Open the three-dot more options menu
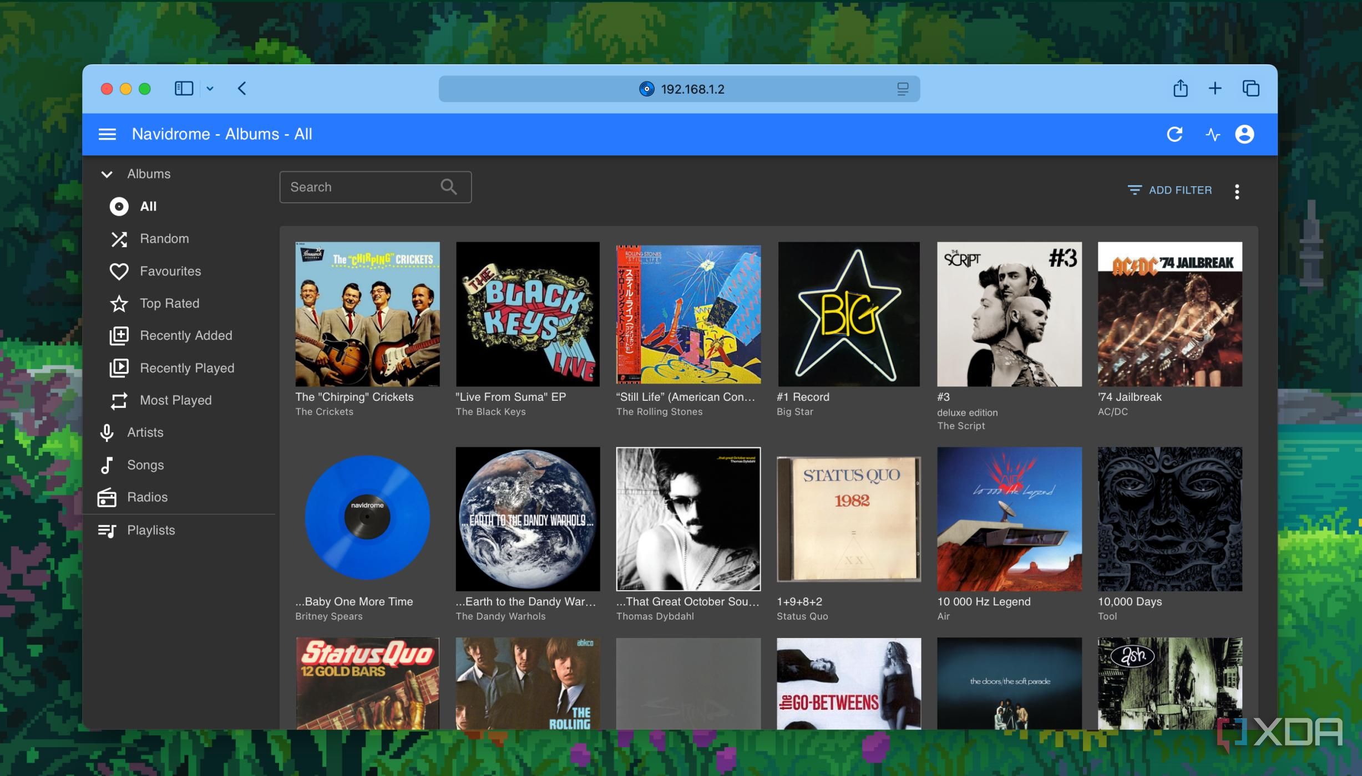The height and width of the screenshot is (776, 1362). 1237,191
